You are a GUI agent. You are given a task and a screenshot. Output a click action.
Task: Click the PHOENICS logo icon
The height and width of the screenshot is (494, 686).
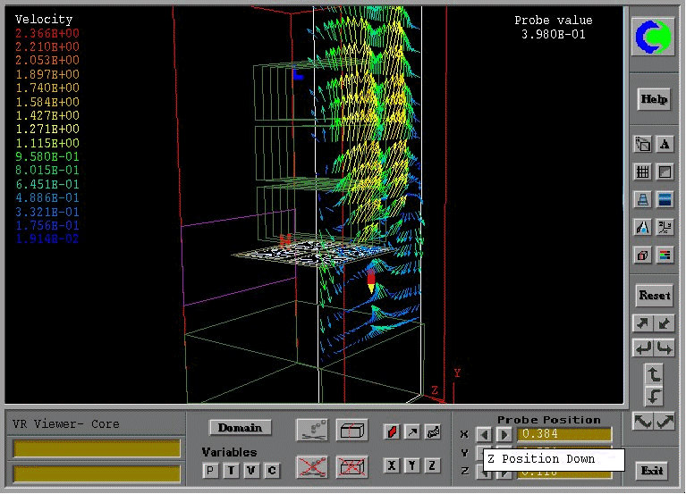coord(653,38)
